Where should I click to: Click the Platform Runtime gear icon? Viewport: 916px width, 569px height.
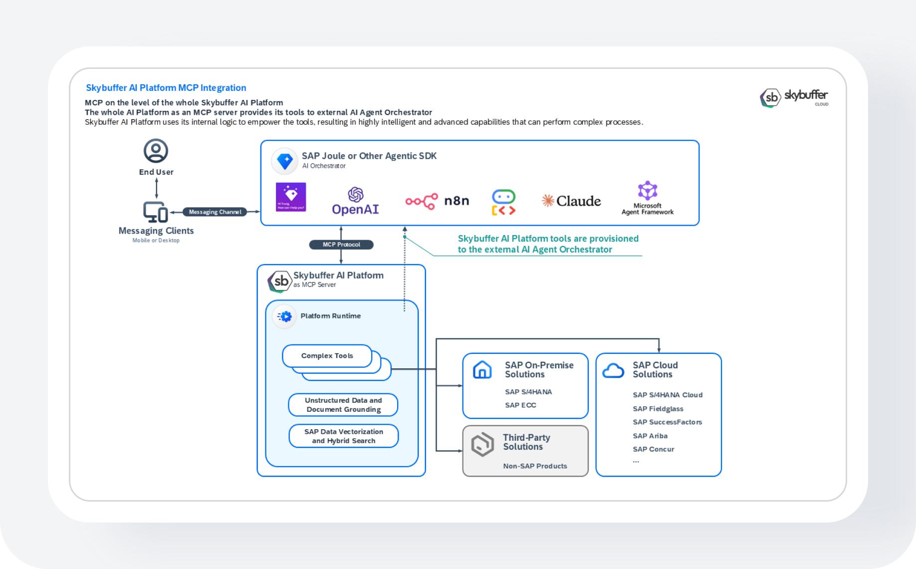pyautogui.click(x=285, y=316)
